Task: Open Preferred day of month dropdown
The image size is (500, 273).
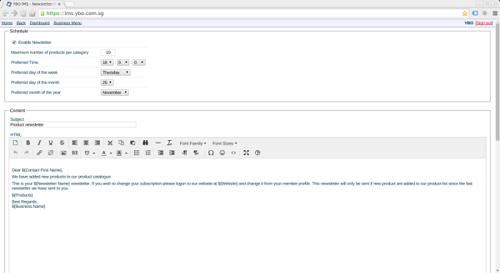Action: (107, 82)
